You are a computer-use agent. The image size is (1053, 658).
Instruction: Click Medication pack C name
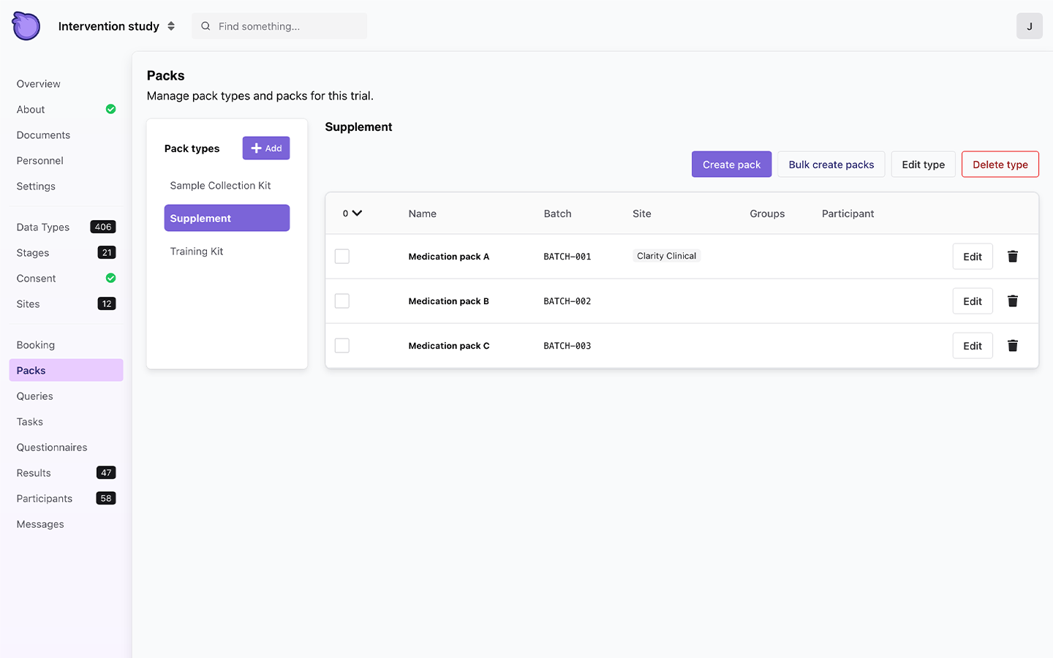(449, 346)
